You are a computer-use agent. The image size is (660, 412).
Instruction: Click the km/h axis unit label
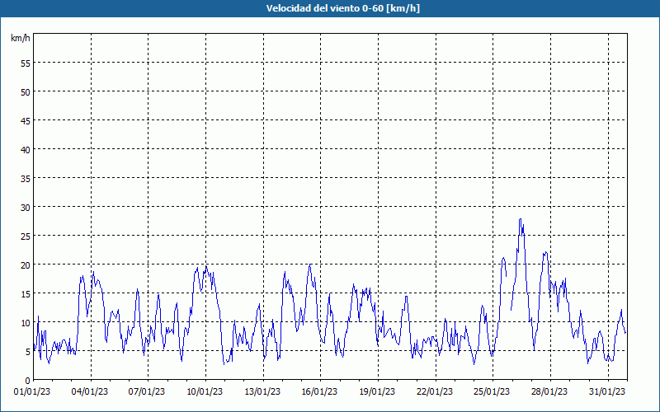tap(20, 38)
